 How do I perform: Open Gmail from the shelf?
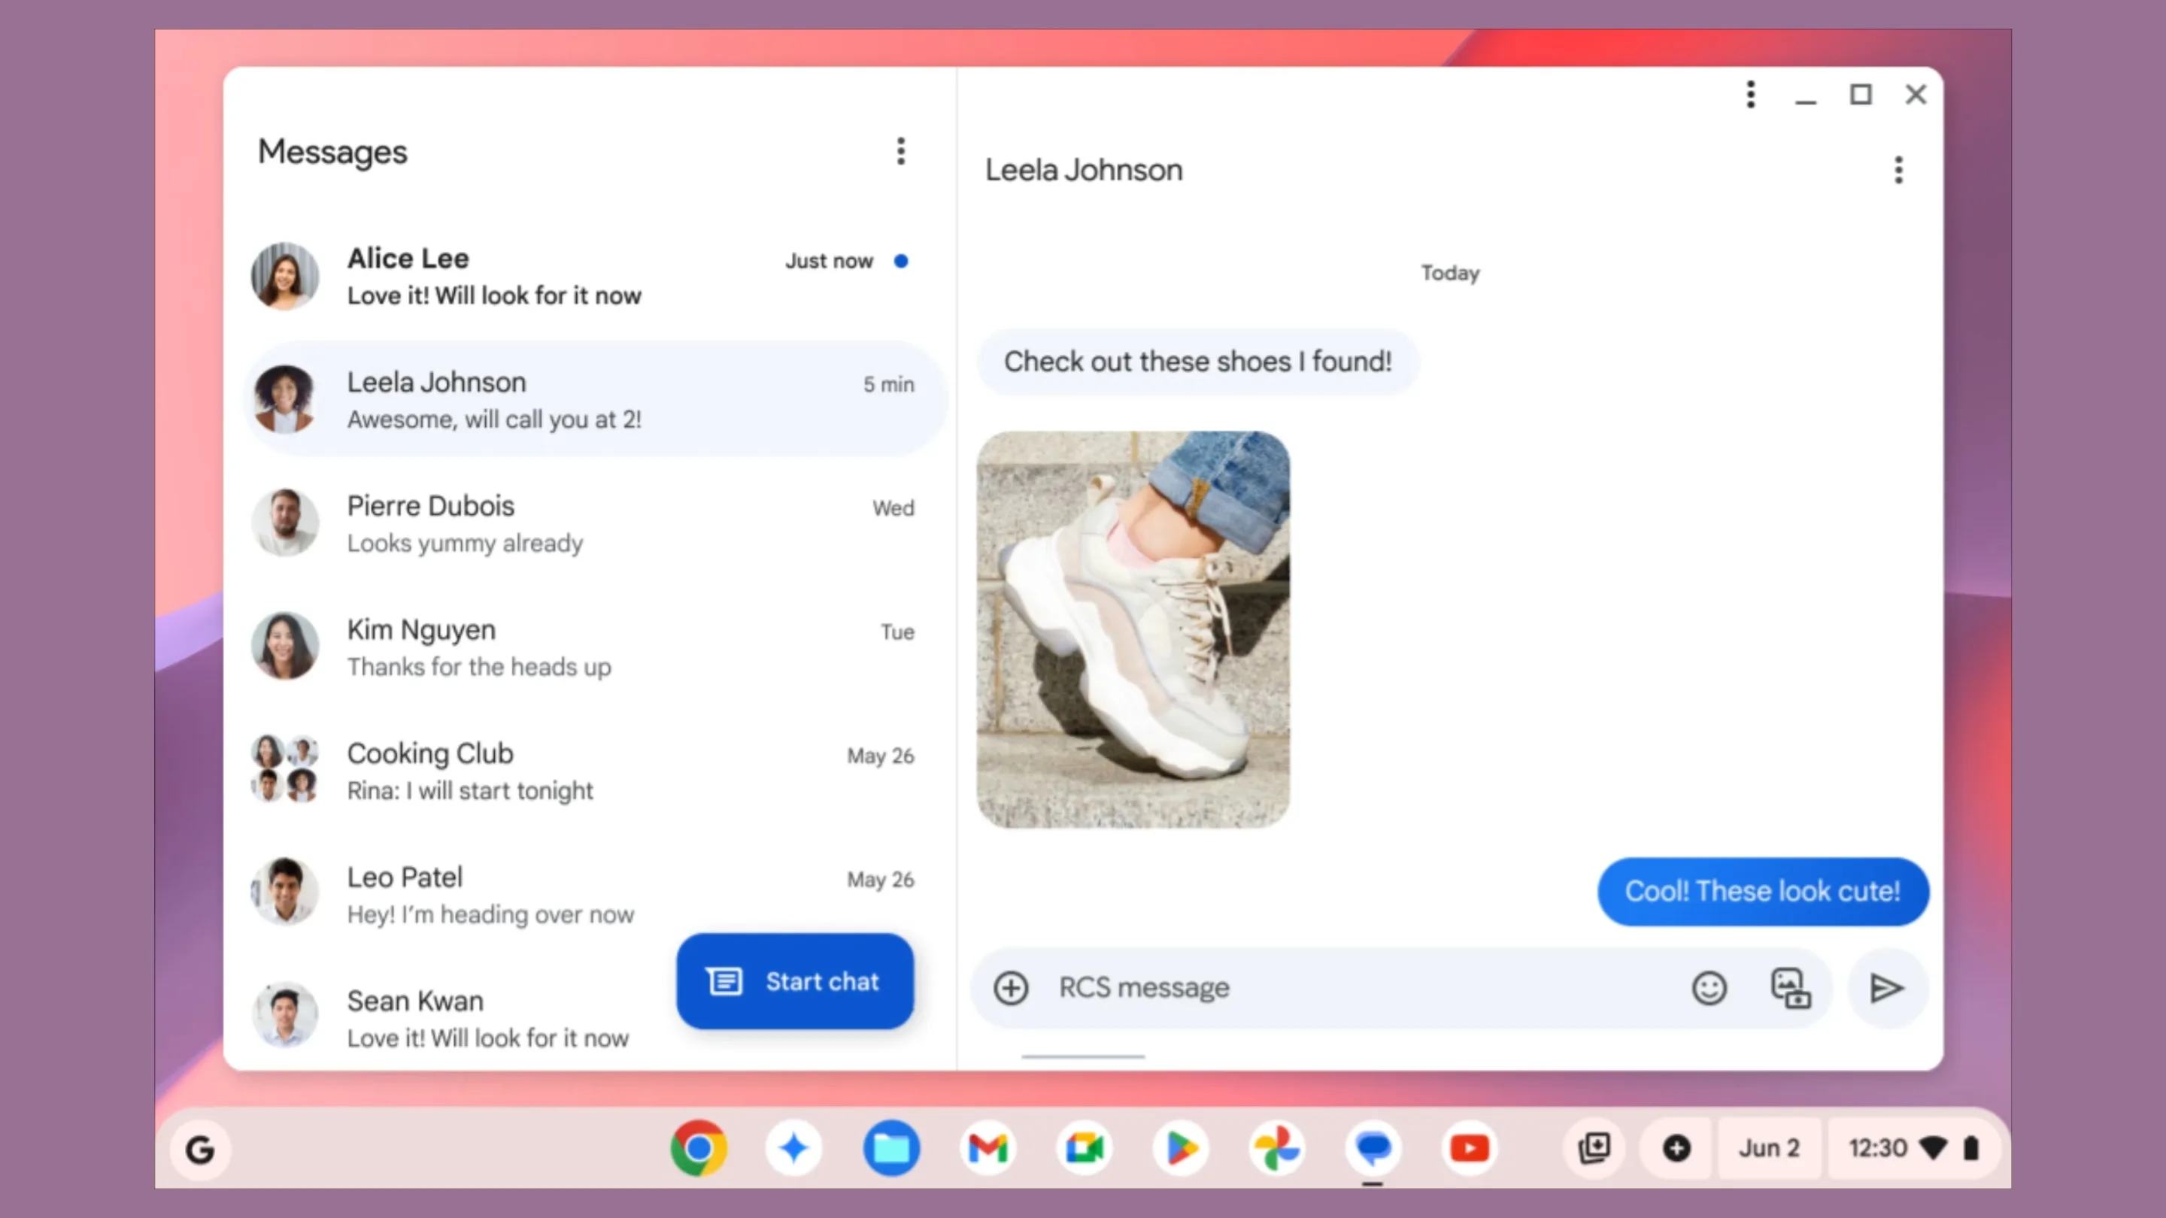(x=987, y=1148)
